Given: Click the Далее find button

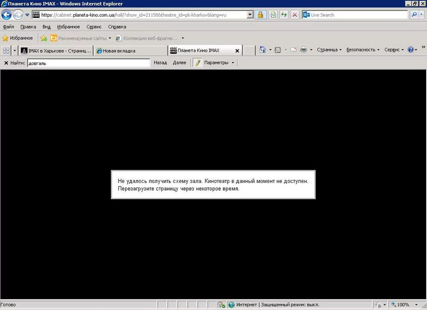Looking at the screenshot, I should [x=179, y=63].
